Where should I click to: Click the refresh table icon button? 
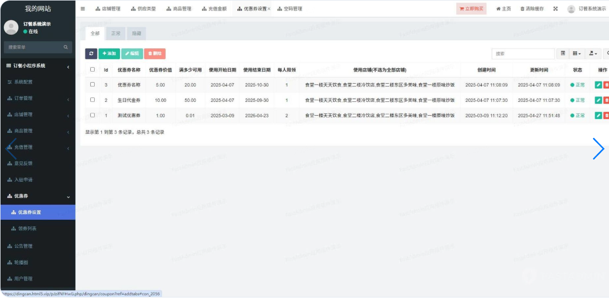pos(91,53)
